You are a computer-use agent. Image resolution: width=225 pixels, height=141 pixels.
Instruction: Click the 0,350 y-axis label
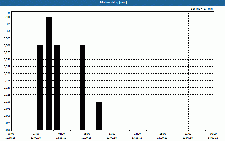click(7, 31)
